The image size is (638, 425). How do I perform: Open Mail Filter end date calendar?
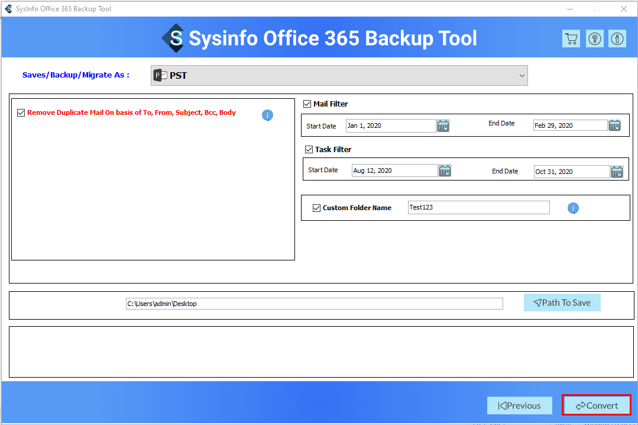click(615, 125)
